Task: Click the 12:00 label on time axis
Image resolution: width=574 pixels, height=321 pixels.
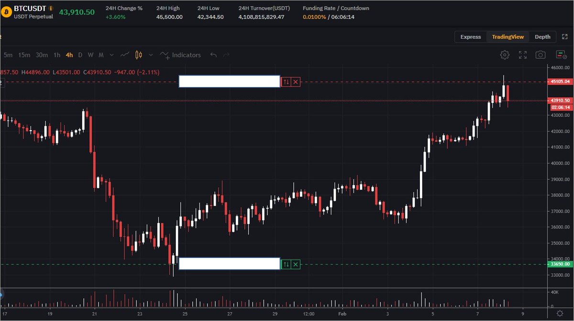Action: (x=309, y=314)
